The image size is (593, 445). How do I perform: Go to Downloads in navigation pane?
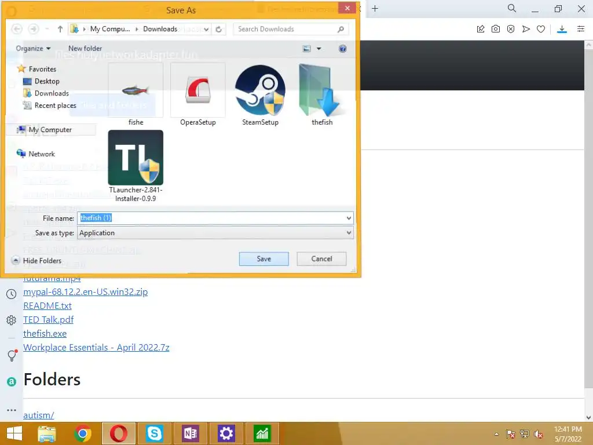46,93
